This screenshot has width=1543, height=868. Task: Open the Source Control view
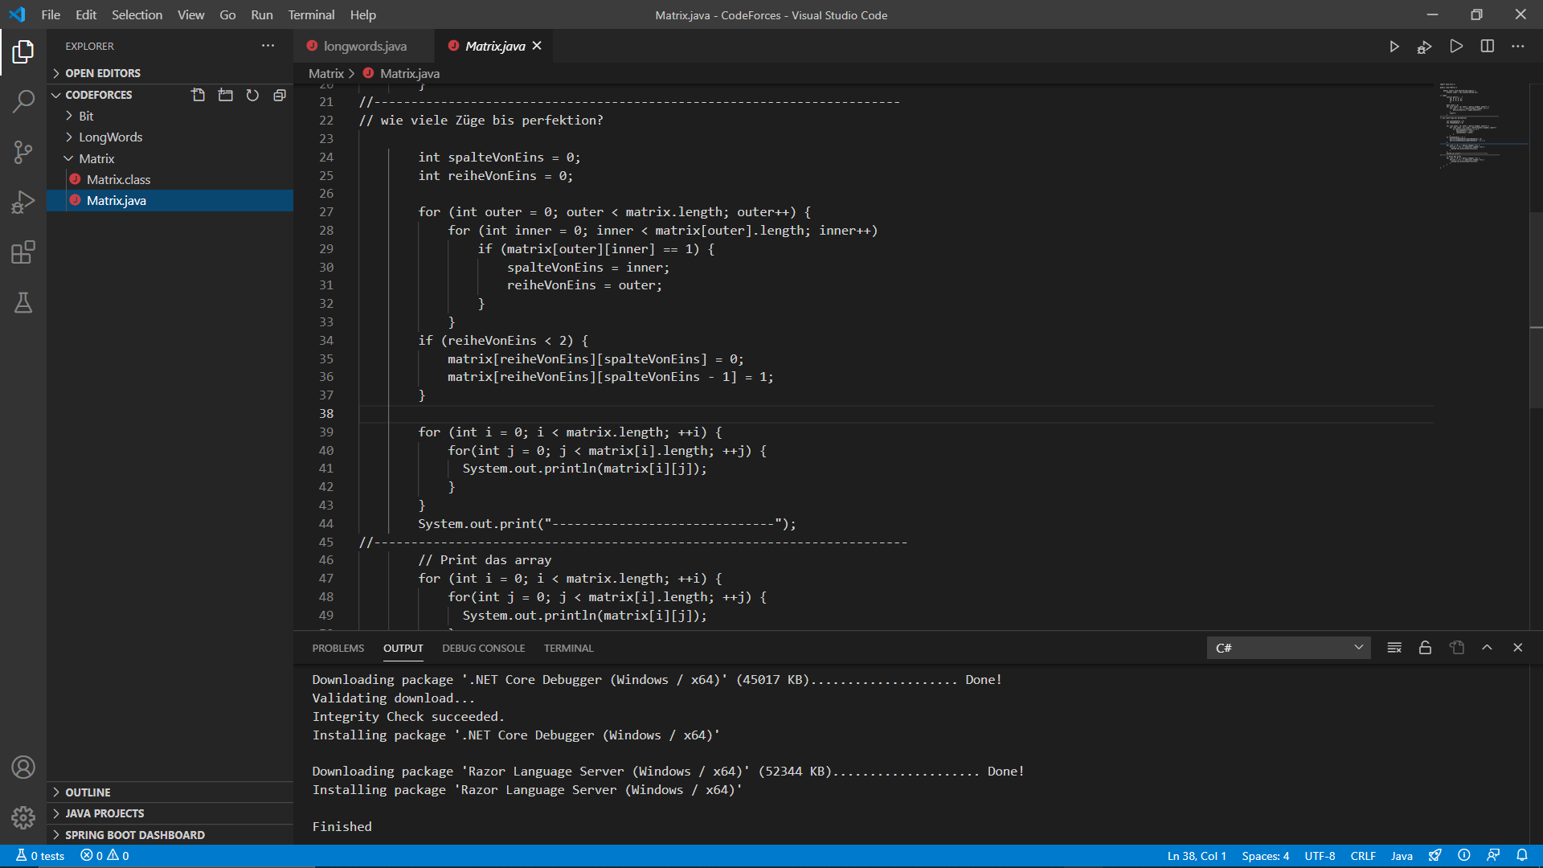coord(23,152)
